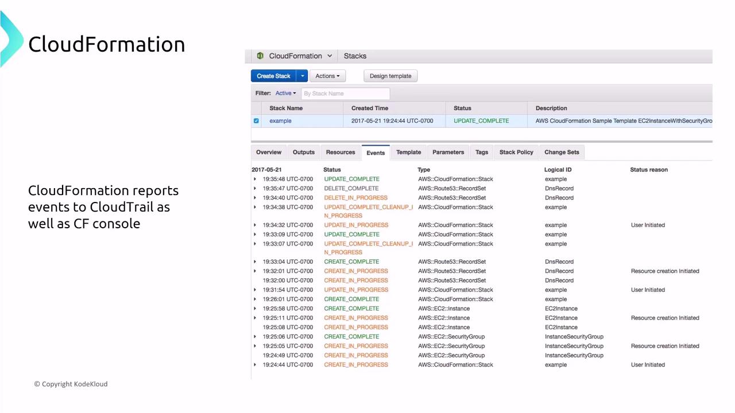Click the 2017-05-21 date header in events
Viewport: 735px width, 413px height.
pos(266,170)
